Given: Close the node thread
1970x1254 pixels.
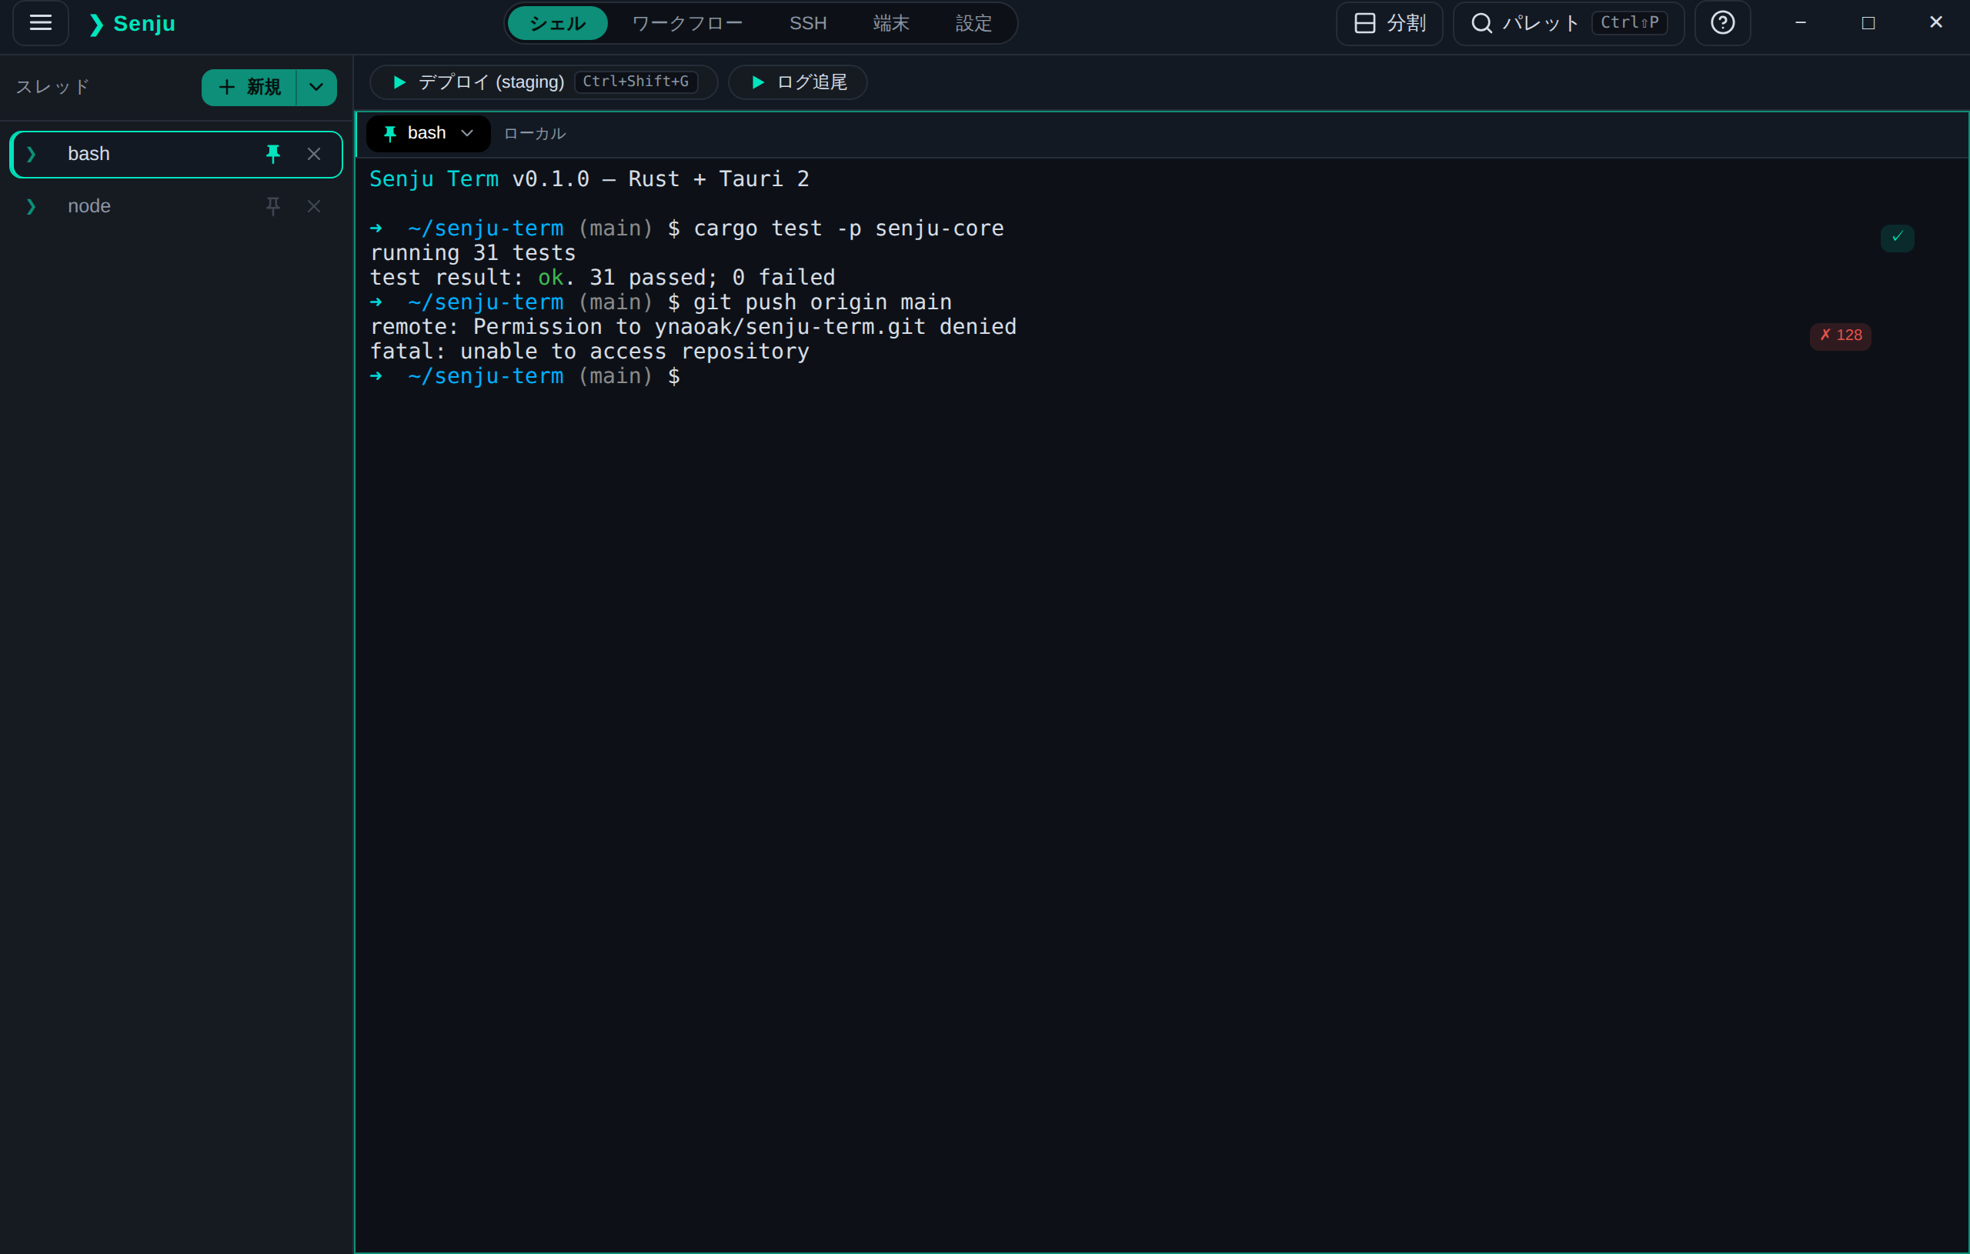Looking at the screenshot, I should tap(314, 206).
